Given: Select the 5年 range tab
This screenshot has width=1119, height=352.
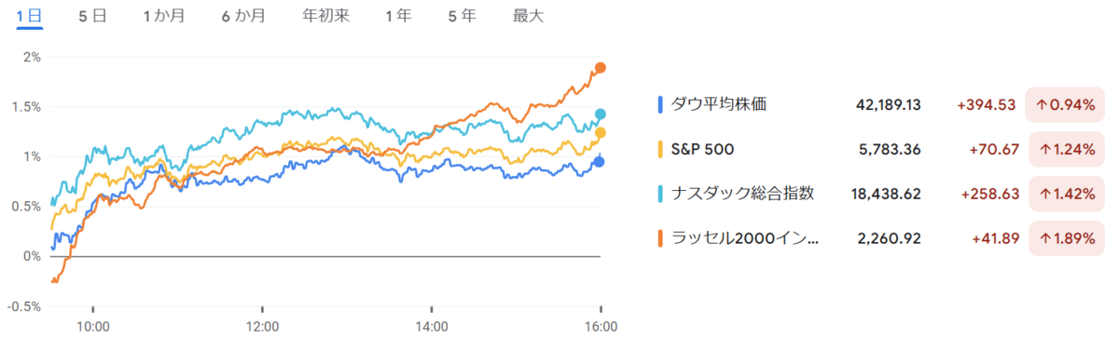Looking at the screenshot, I should [463, 16].
